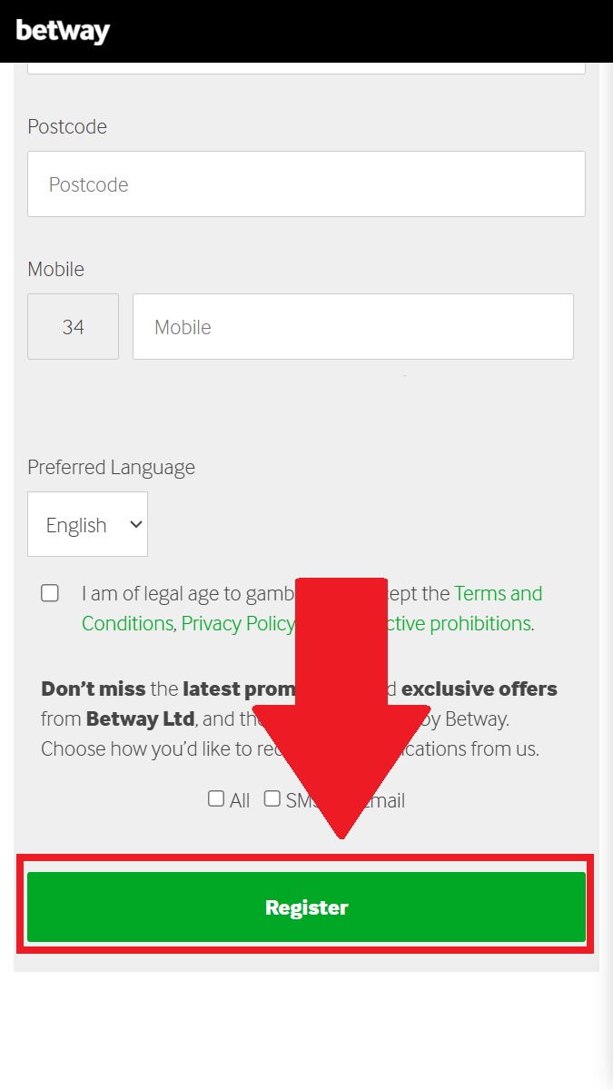Click the bold Betway Ltd text

click(x=140, y=719)
